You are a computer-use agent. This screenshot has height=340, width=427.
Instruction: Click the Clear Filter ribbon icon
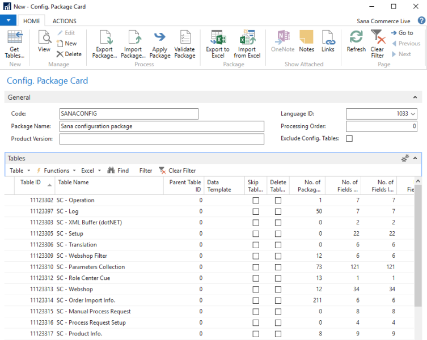click(x=378, y=44)
